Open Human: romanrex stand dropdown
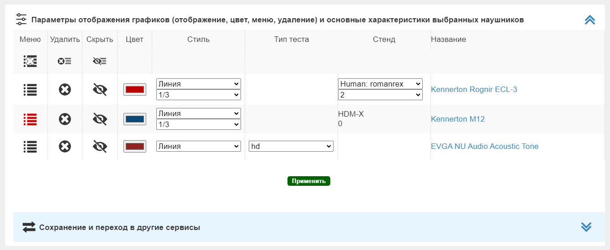Viewport: 610px width, 250px height. pyautogui.click(x=380, y=84)
